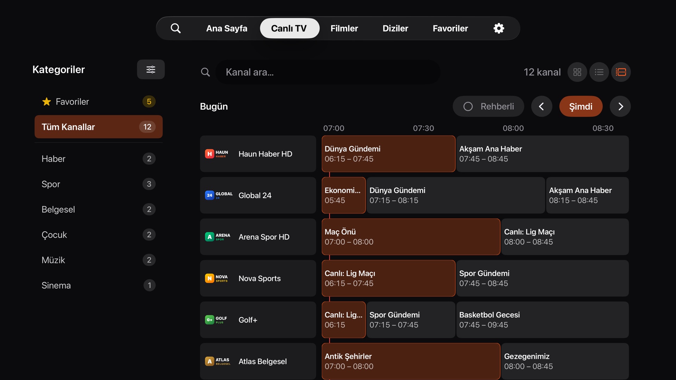Go to Filmler tab
676x380 pixels.
(344, 28)
